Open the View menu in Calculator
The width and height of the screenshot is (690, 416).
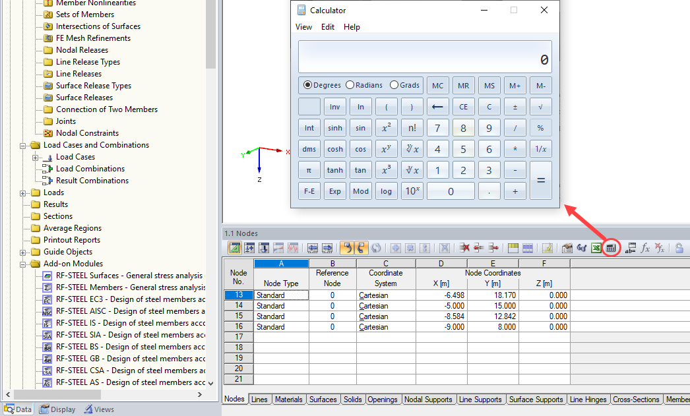[303, 27]
